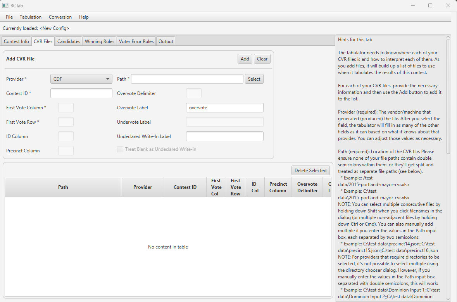The image size is (457, 302).
Task: Open the Help menu
Action: (x=84, y=17)
